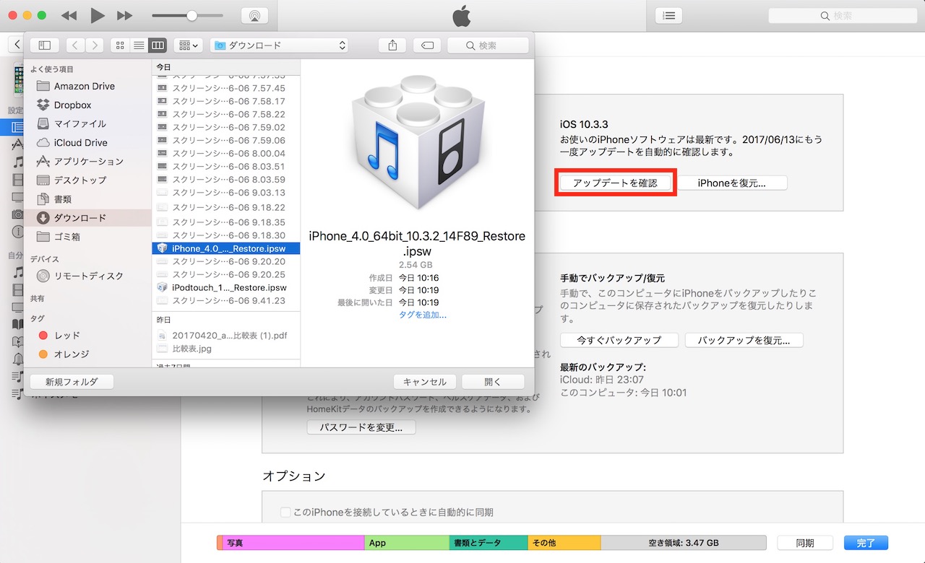Screen dimensions: 925x563
Task: Click the バックアップを復元 button
Action: click(744, 340)
